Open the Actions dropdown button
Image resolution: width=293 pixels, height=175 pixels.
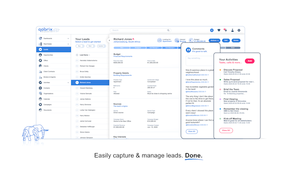[214, 40]
